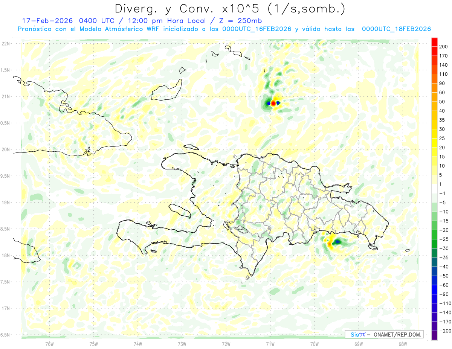Click the 75W longitude axis label
452x349 pixels.
pyautogui.click(x=93, y=344)
